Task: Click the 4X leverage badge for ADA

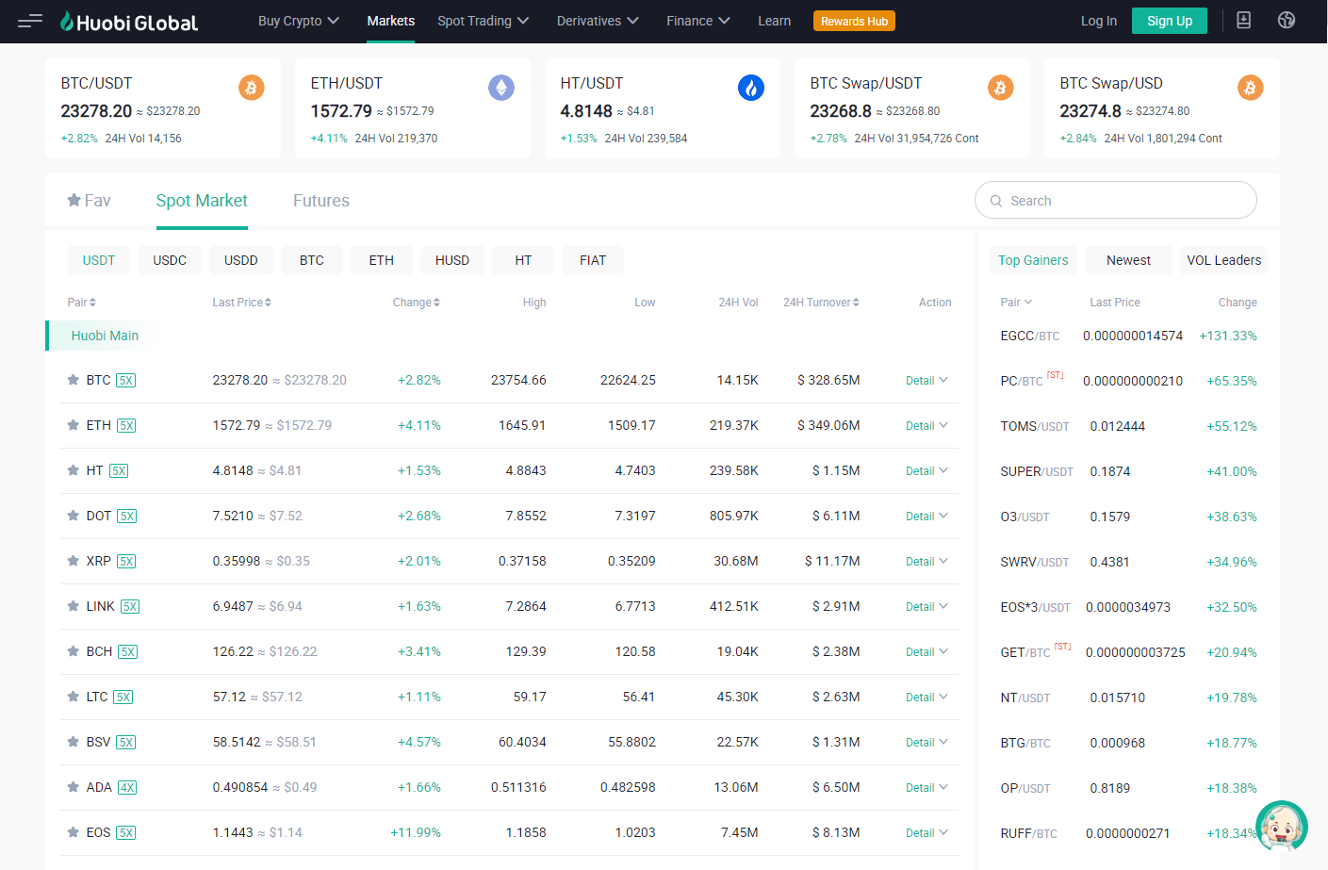Action: (x=127, y=788)
